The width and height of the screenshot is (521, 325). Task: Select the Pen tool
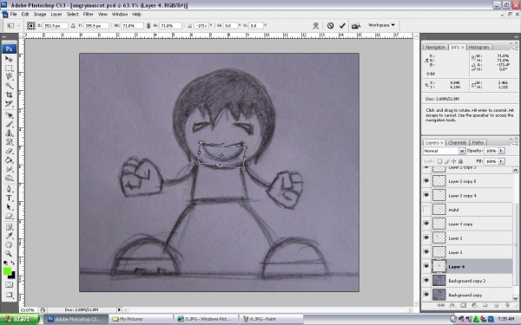(9, 189)
